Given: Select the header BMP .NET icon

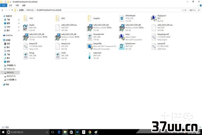Looking at the screenshot, I should tap(25, 28).
